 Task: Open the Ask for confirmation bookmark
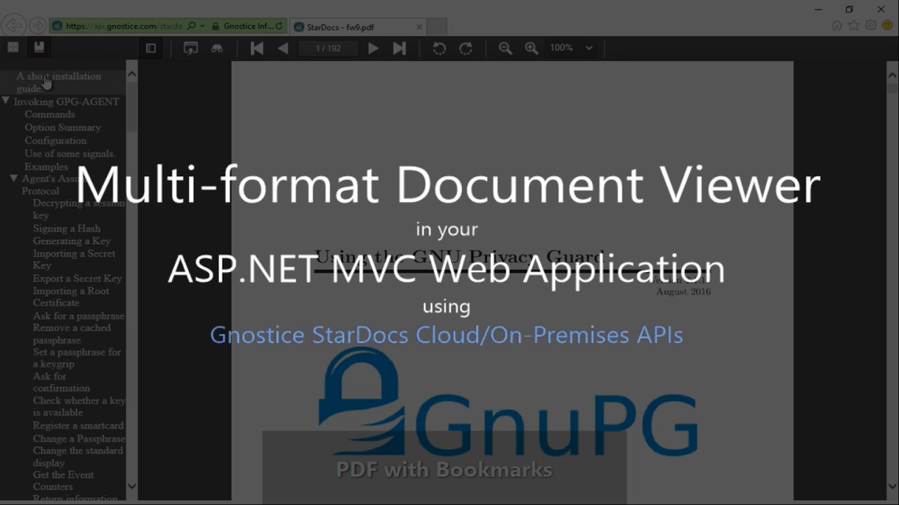click(x=61, y=382)
